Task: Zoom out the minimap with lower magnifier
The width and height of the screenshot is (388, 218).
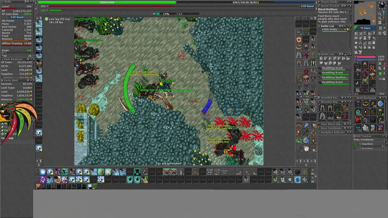Action: 380,18
